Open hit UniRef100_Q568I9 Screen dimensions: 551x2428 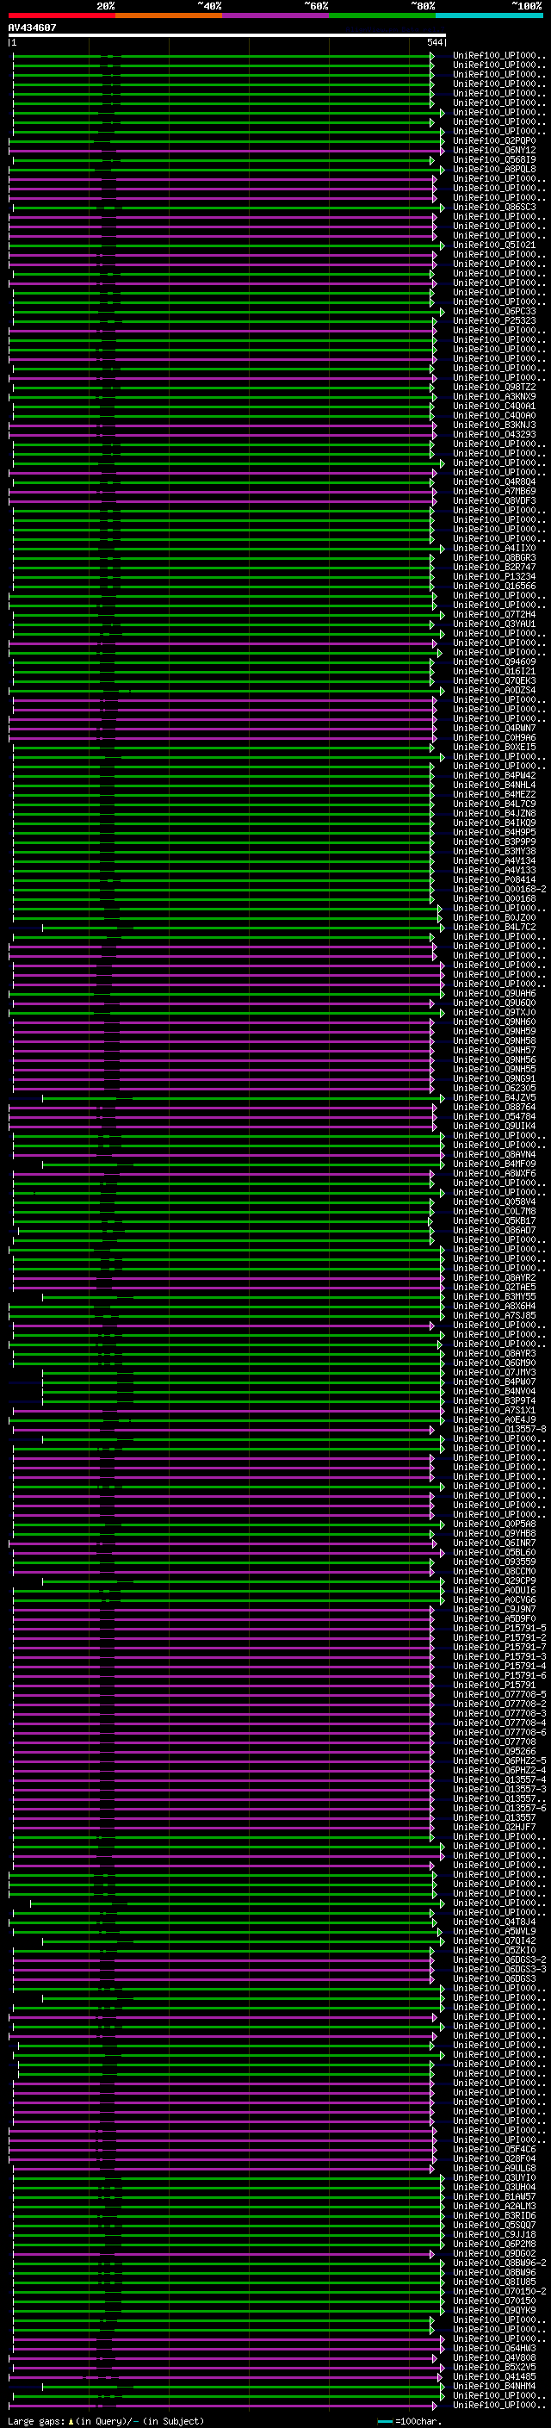(494, 160)
